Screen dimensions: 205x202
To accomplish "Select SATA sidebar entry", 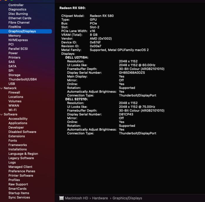I will (x=12, y=66).
